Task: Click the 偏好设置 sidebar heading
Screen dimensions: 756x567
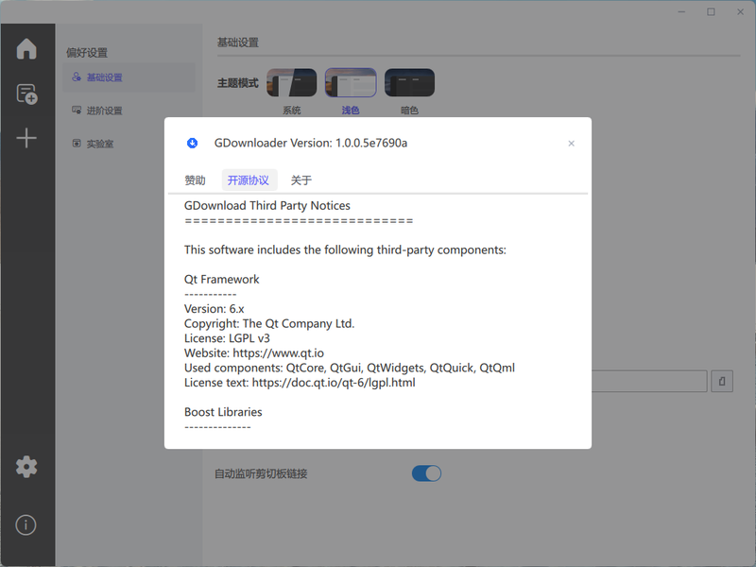Action: click(x=87, y=53)
